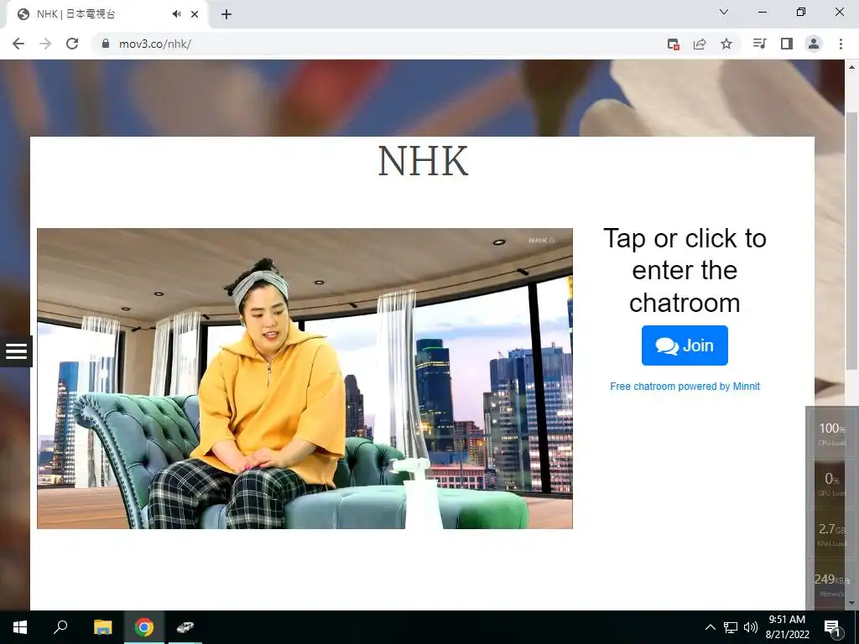Bookmark this tab with the star icon

pos(726,44)
